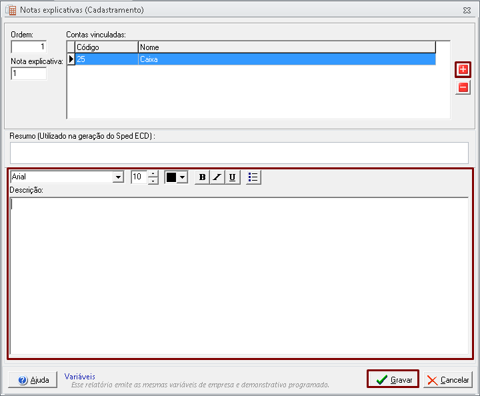The height and width of the screenshot is (396, 480).
Task: Open the text color dropdown arrow
Action: [182, 177]
